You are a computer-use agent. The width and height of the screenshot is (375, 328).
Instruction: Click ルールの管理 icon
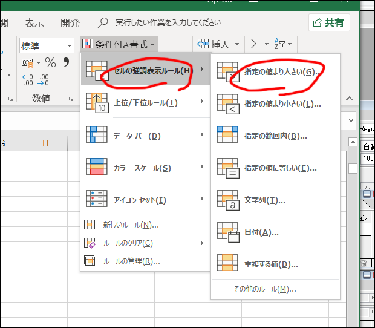tap(90, 261)
